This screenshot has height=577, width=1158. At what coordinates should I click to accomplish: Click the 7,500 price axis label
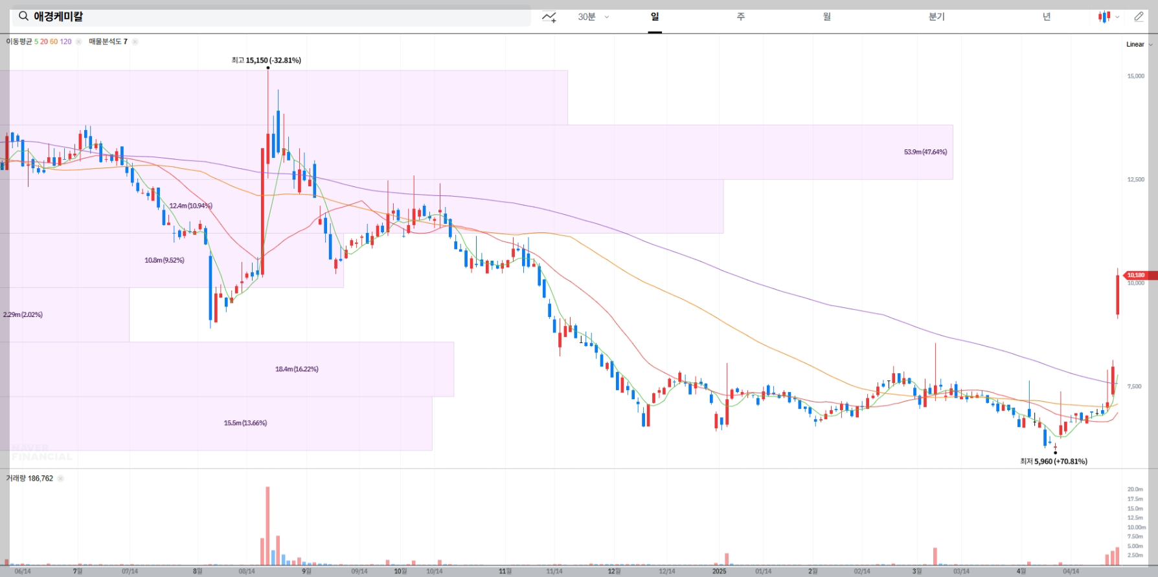point(1134,387)
